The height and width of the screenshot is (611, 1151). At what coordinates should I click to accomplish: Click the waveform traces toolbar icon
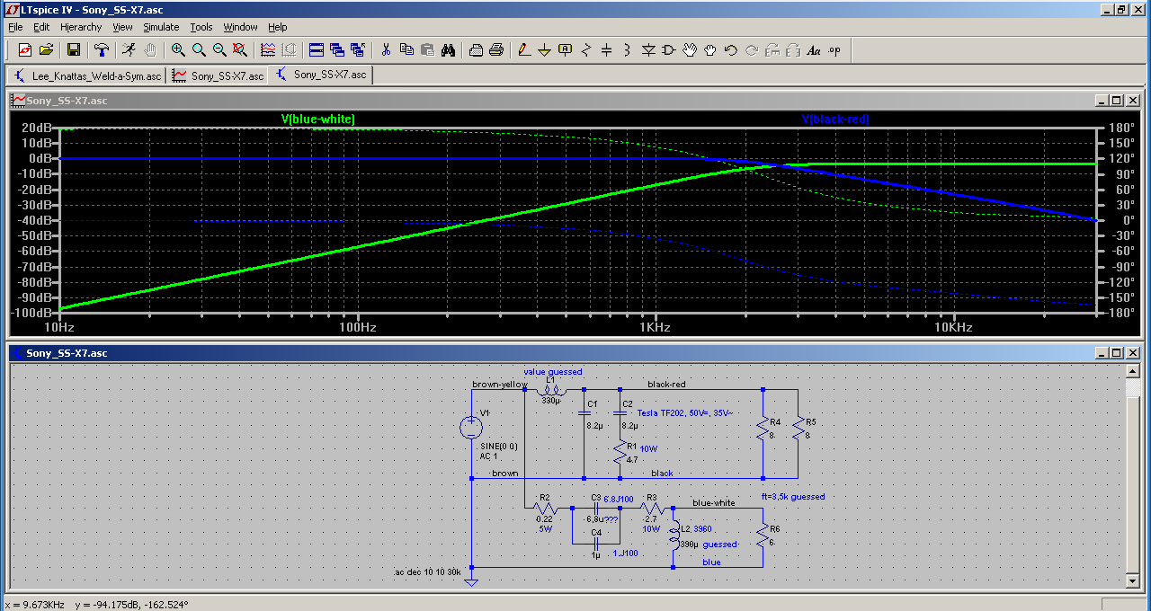point(268,49)
